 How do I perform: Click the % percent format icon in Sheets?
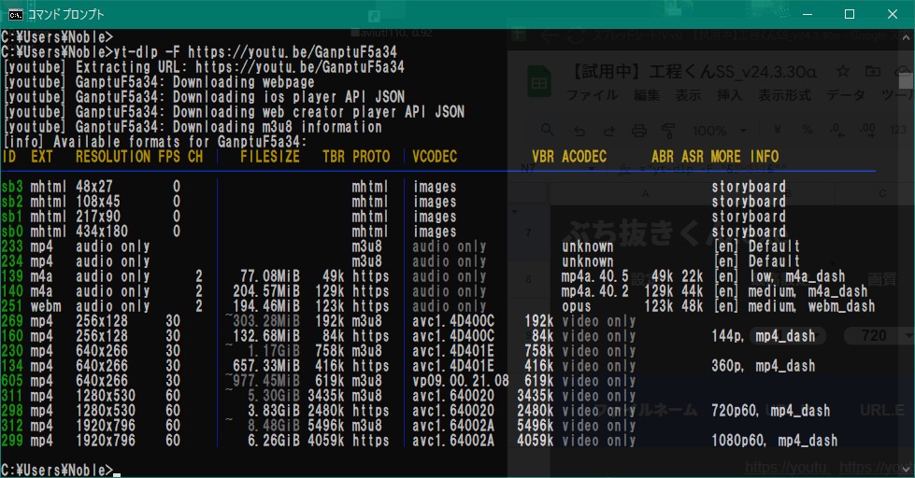807,130
